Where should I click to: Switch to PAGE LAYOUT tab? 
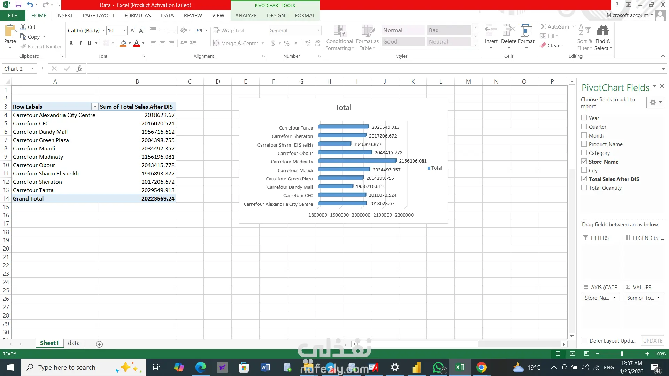99,15
